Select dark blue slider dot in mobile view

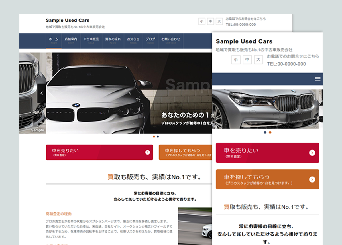click(265, 133)
